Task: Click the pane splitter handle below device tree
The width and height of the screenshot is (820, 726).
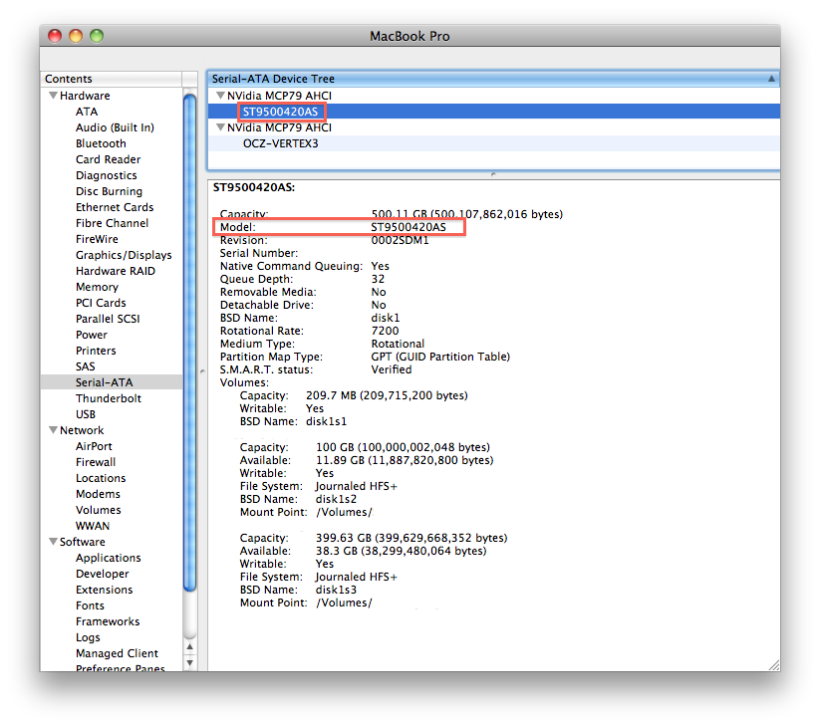Action: [x=493, y=174]
